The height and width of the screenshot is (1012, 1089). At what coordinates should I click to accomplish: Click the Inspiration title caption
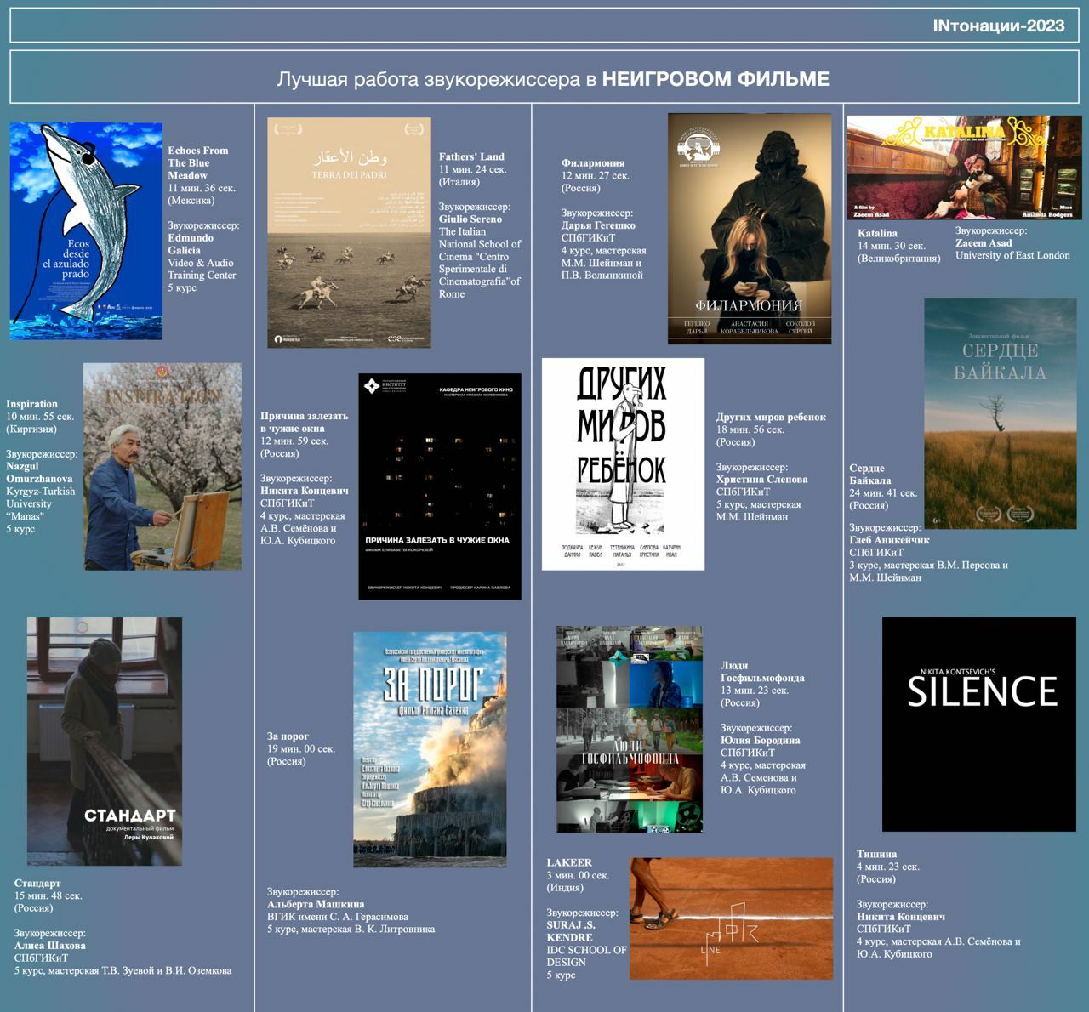(x=31, y=404)
